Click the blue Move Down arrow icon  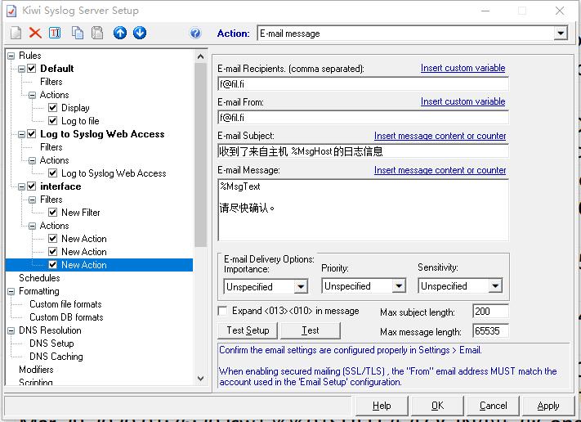tap(140, 33)
